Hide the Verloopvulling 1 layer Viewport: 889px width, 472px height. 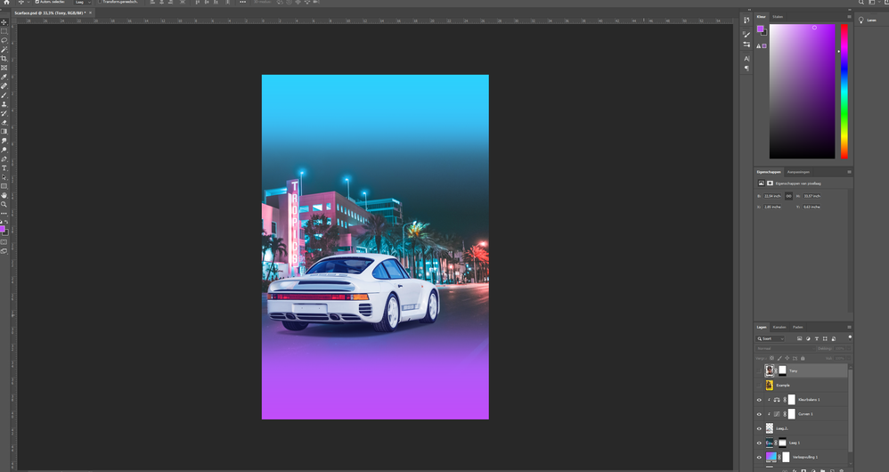pyautogui.click(x=759, y=457)
